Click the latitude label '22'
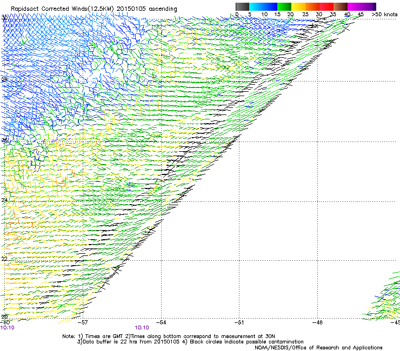Screen dimensions: 400x351 click(x=4, y=259)
